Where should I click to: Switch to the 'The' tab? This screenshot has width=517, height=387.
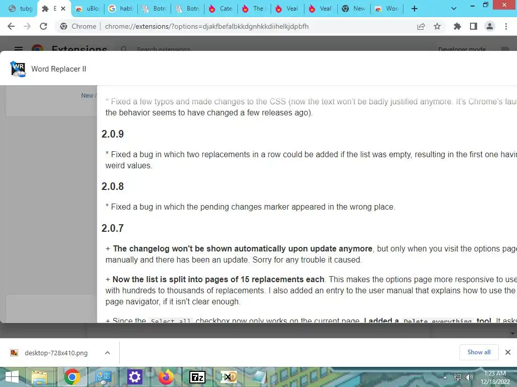click(x=254, y=9)
